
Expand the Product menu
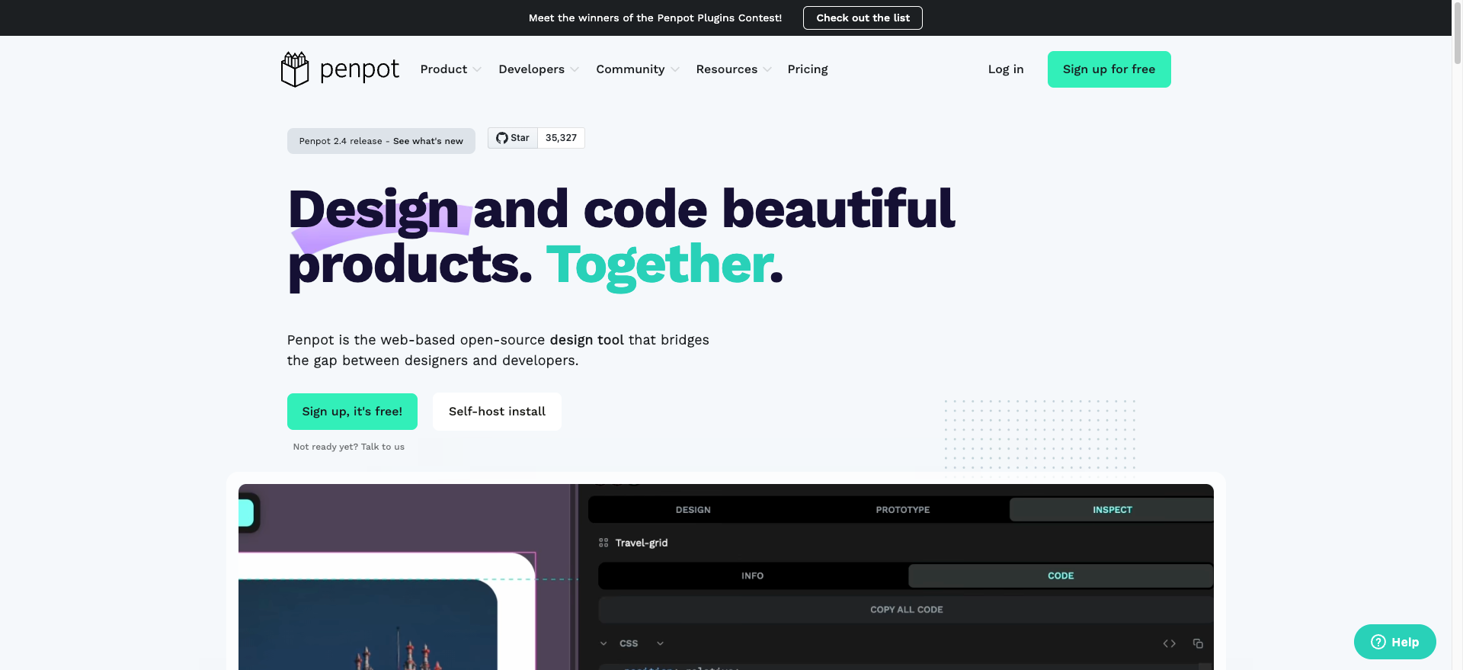(451, 69)
